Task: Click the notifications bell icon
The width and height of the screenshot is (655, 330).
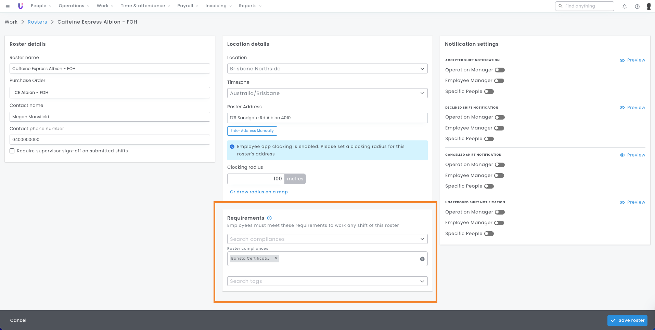Action: click(x=625, y=6)
